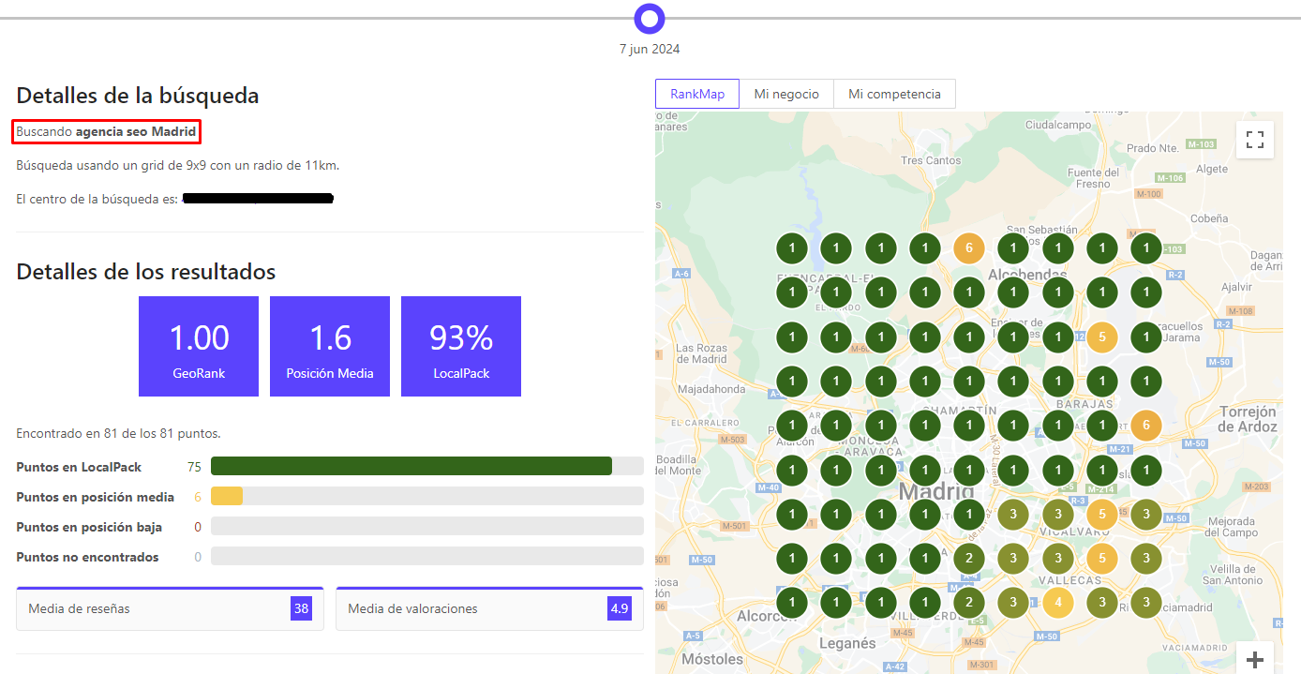Image resolution: width=1301 pixels, height=674 pixels.
Task: Pick the yellow 5 marker near Paracuellos Jarama
Action: 1102,337
